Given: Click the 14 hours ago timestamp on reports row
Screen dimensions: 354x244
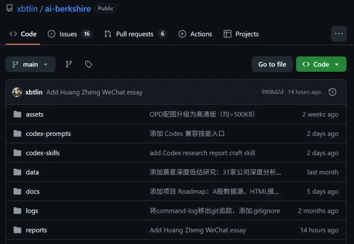Looking at the screenshot, I should [319, 230].
